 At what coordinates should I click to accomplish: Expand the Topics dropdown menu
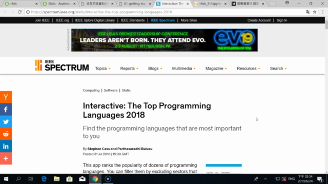pos(102,68)
